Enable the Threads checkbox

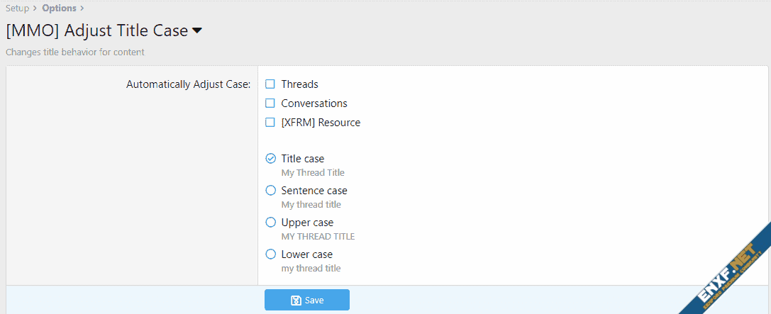coord(270,84)
